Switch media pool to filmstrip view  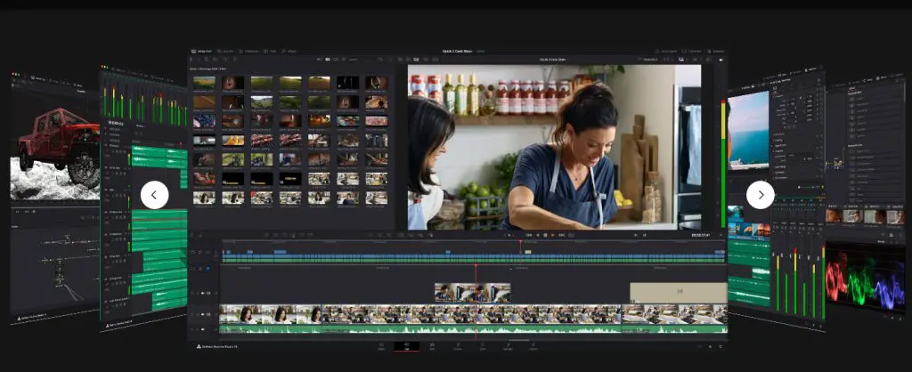(336, 60)
